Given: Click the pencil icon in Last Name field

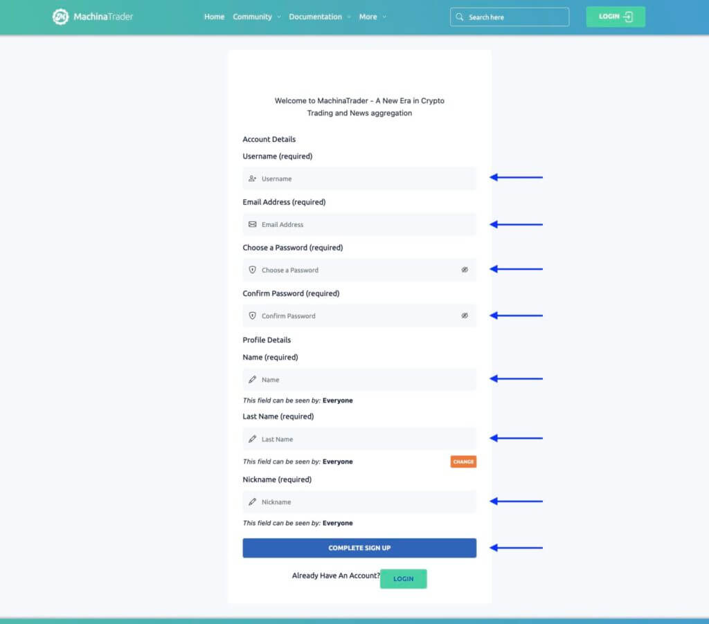Looking at the screenshot, I should click(252, 439).
